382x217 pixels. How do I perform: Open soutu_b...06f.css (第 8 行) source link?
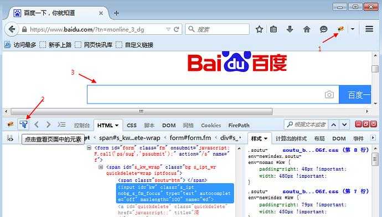[326, 150]
